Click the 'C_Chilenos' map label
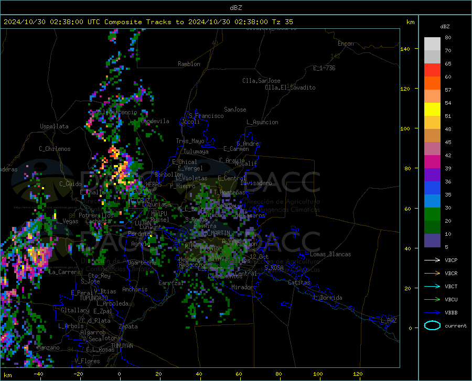Viewport: 472px width, 381px height. coord(55,149)
